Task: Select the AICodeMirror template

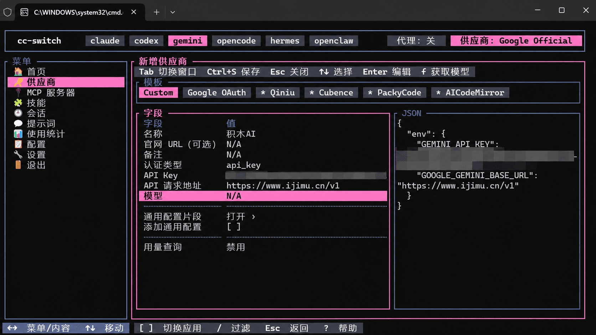Action: click(470, 93)
